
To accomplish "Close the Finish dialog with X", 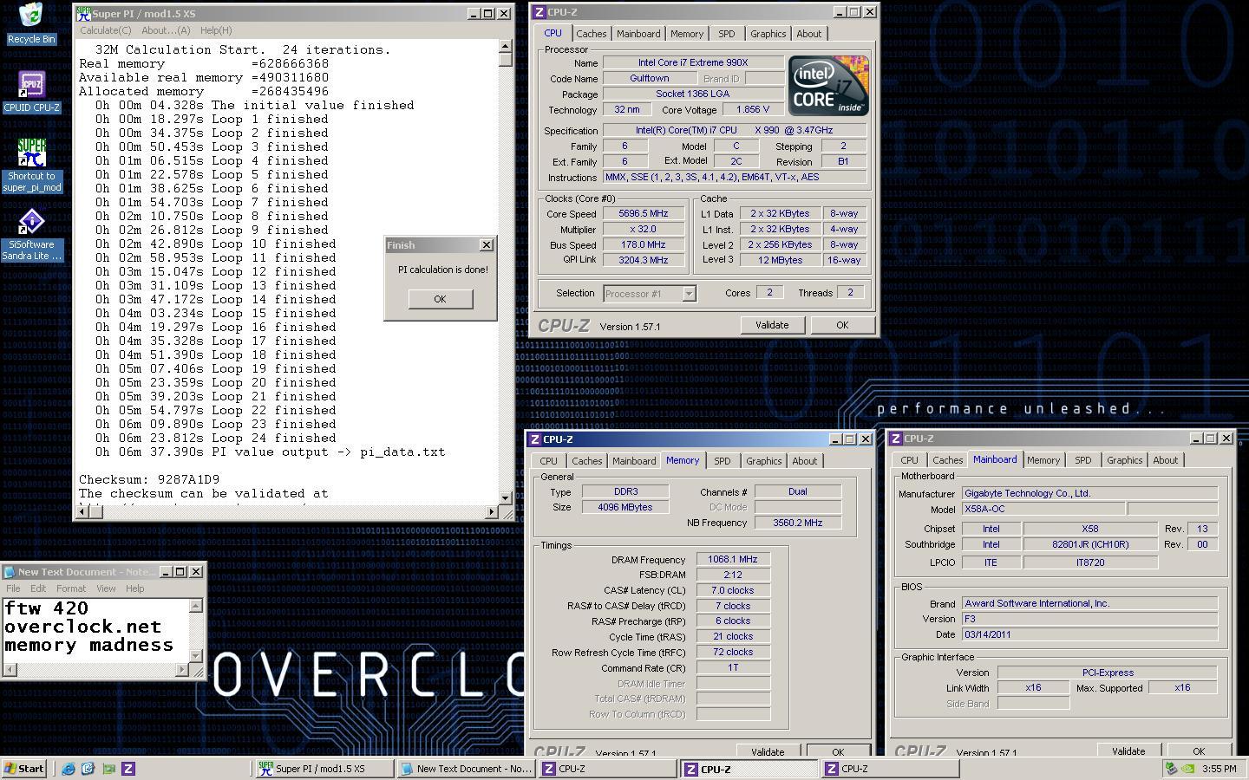I will click(487, 245).
